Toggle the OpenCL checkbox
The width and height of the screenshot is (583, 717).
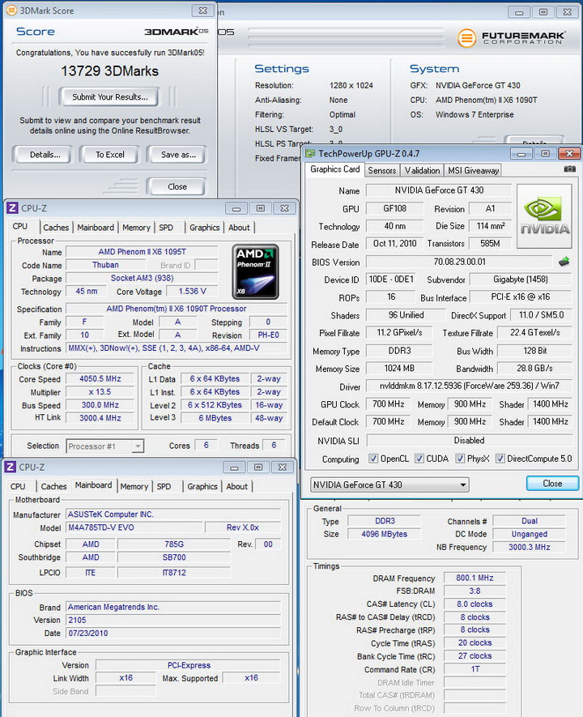[x=373, y=459]
